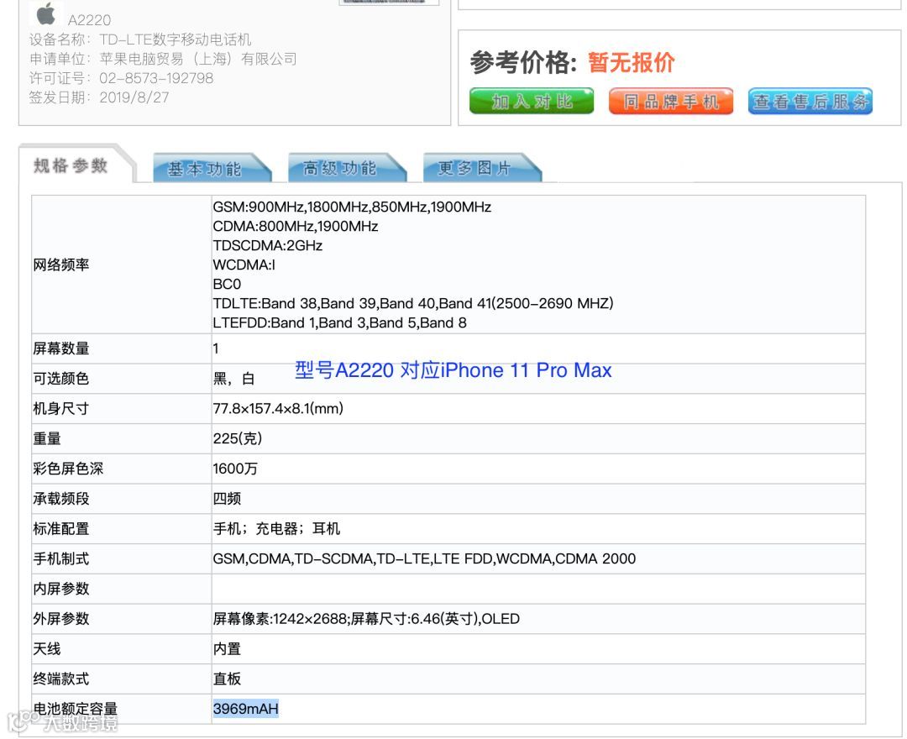Click the highlighted 3969mAH battery value
Screen dimensions: 907x739
tap(246, 709)
